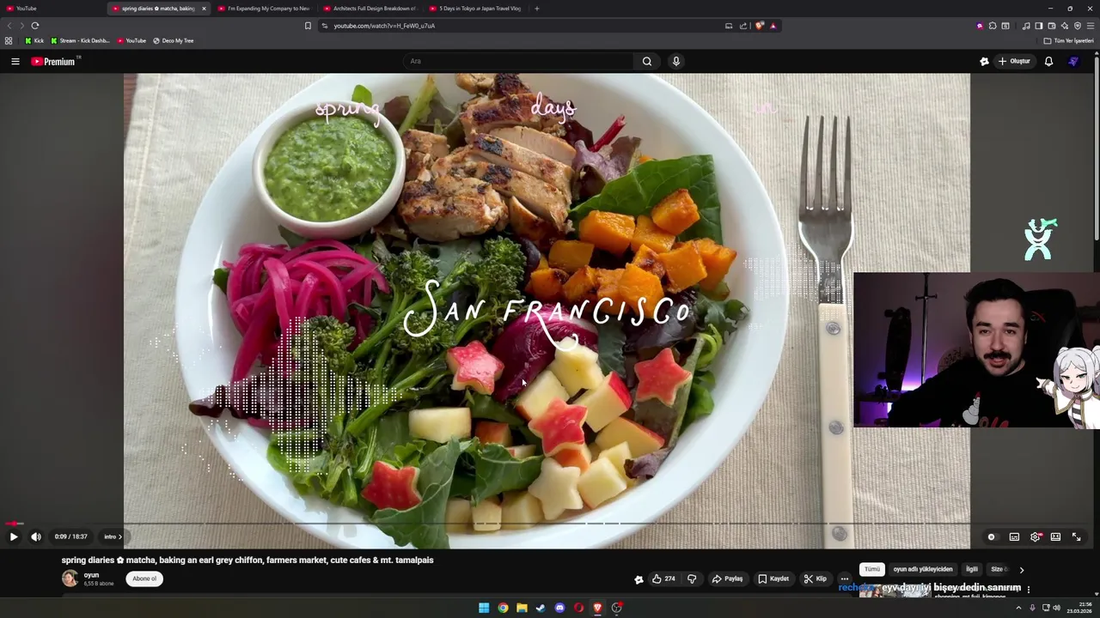Reload the page with refresh icon

coord(35,26)
